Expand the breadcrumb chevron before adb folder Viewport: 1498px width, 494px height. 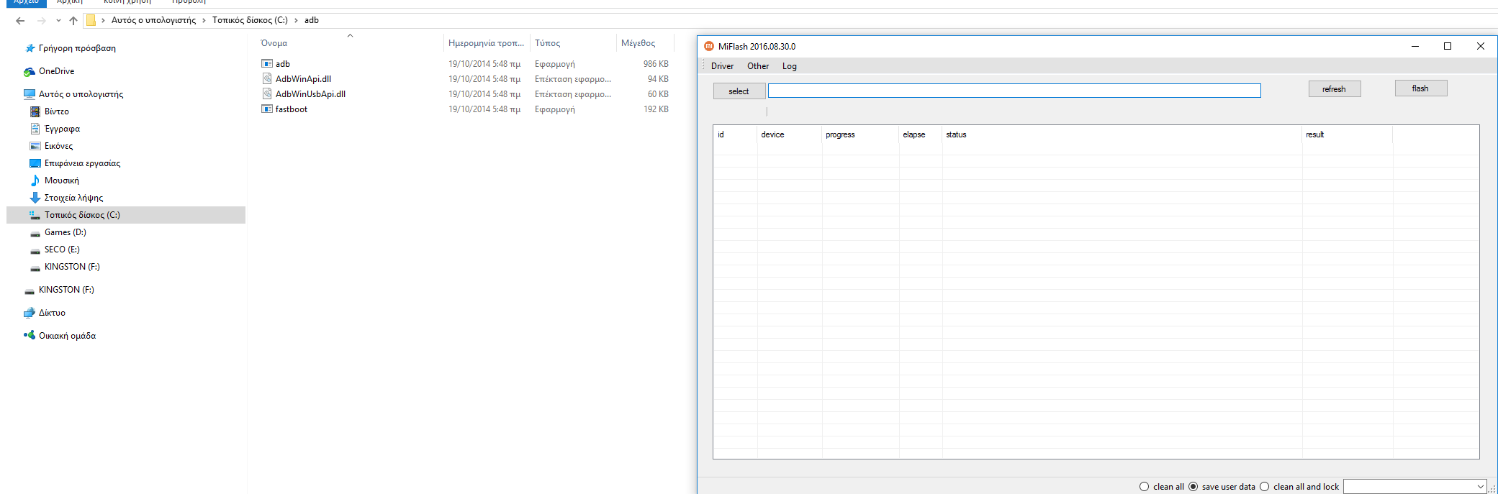click(296, 20)
